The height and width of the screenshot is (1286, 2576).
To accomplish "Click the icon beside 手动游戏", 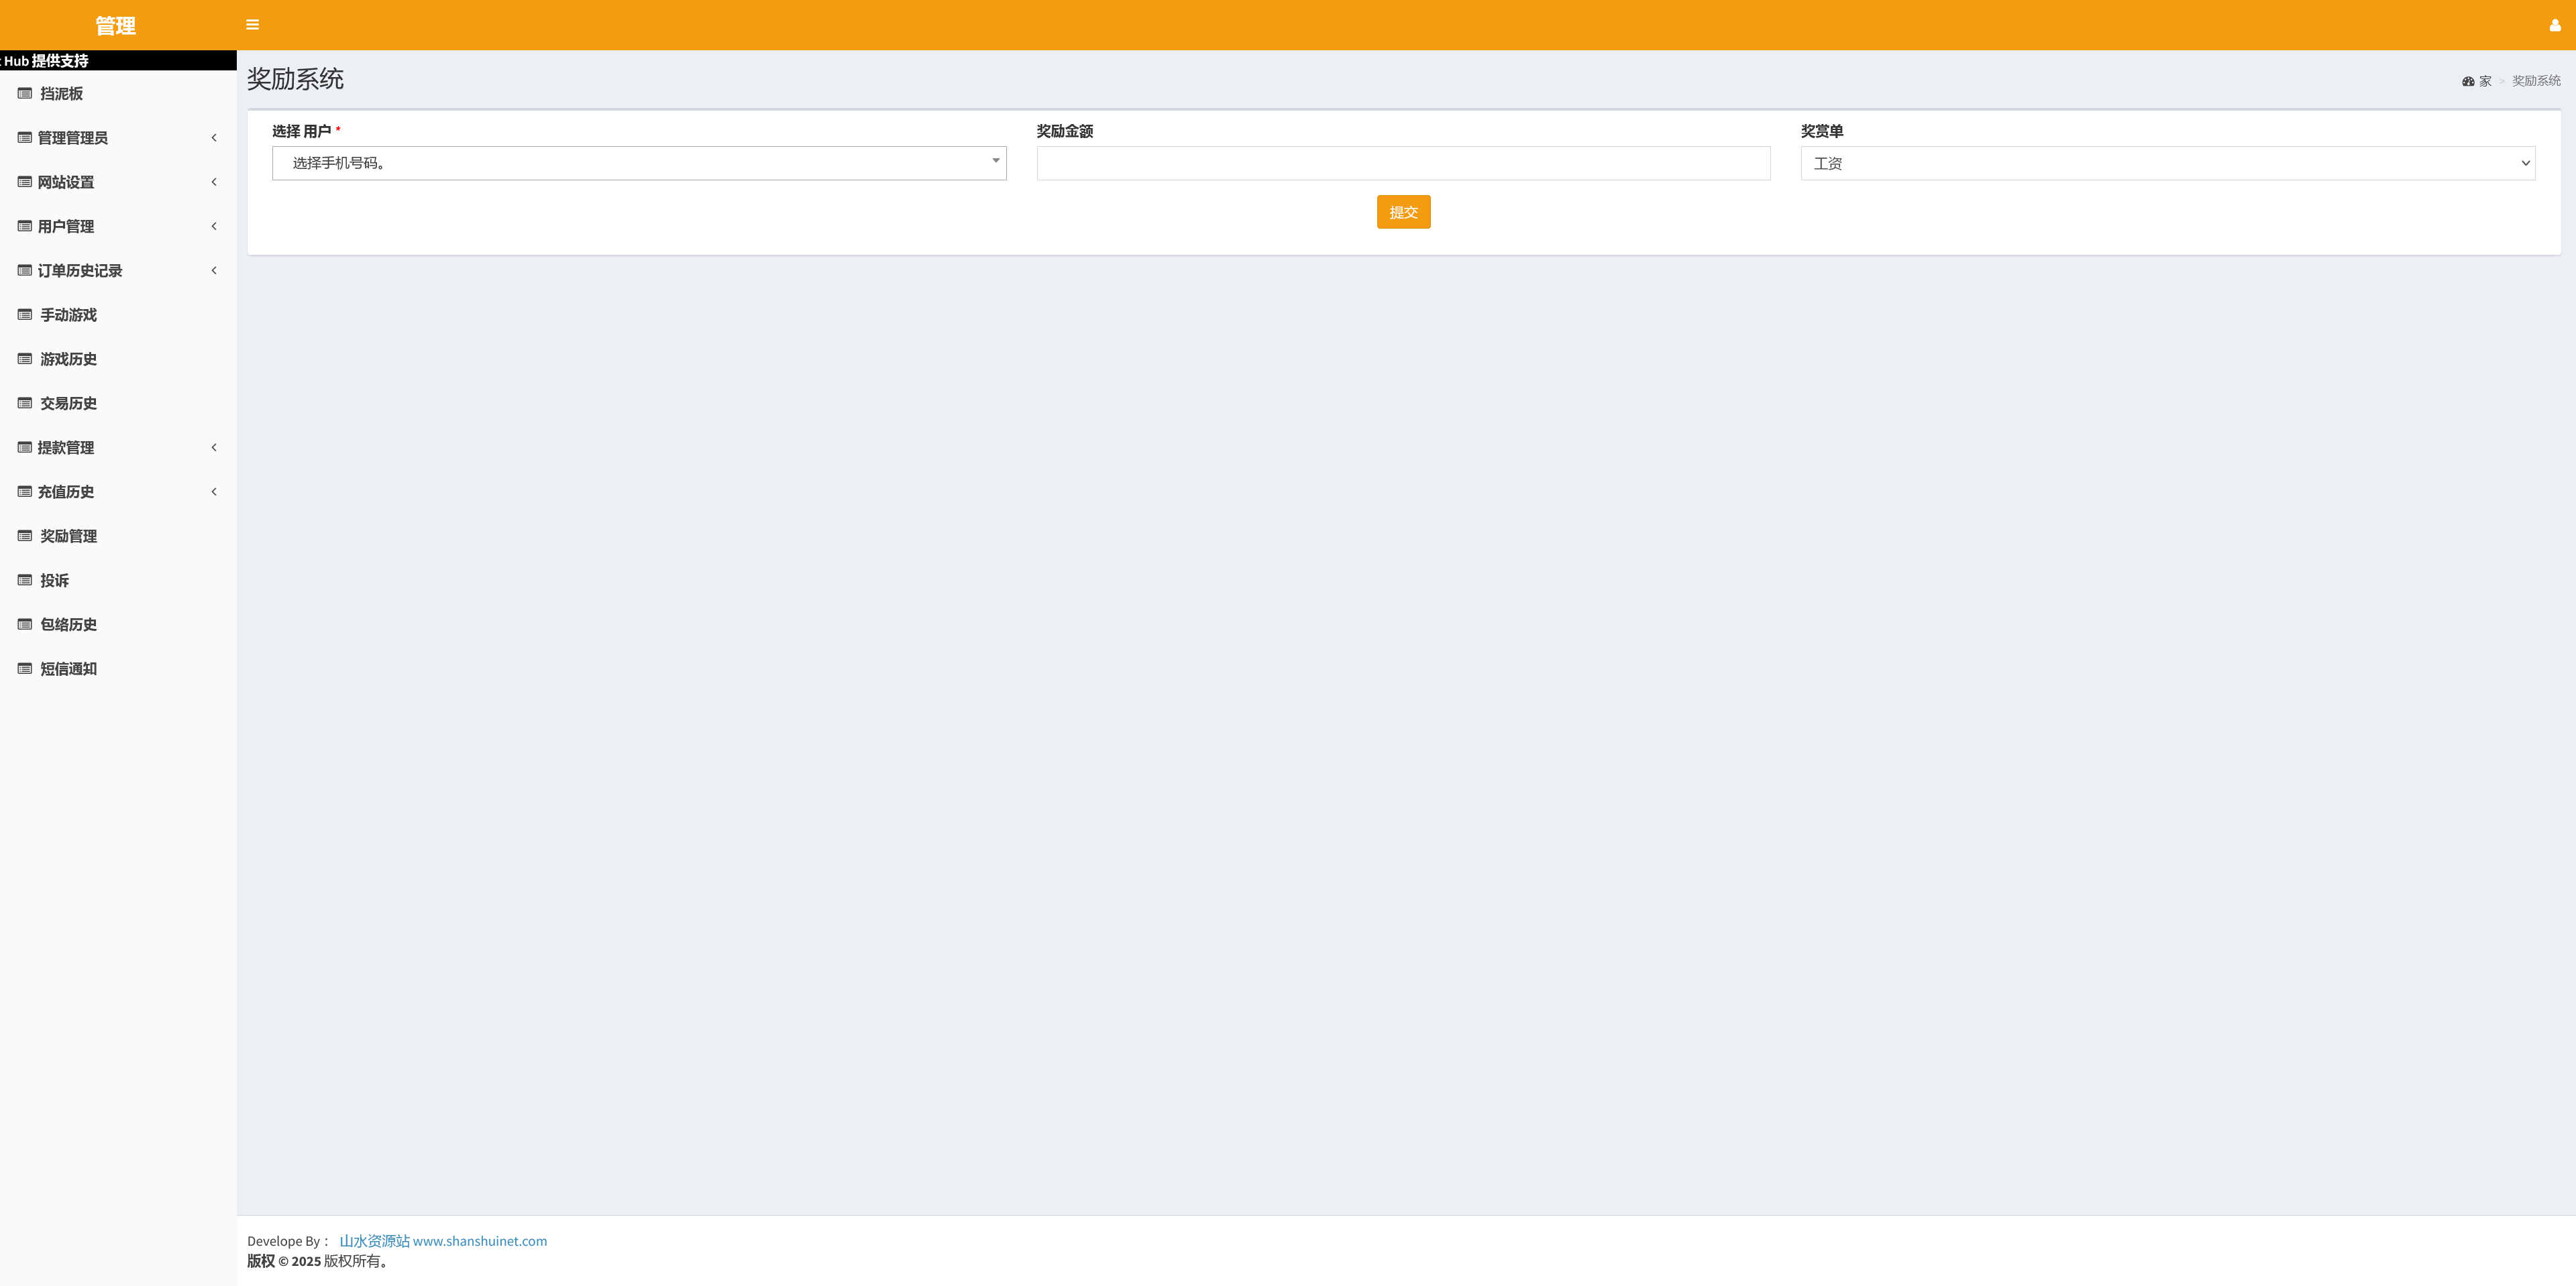I will coord(25,314).
